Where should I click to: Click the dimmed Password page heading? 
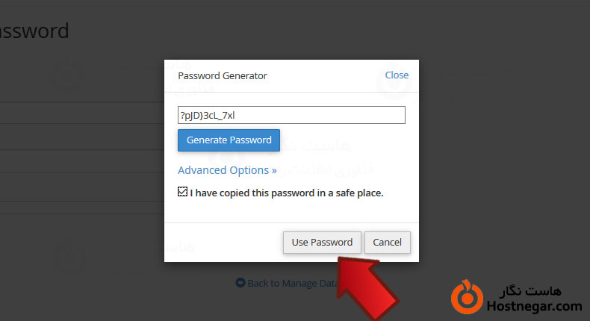(x=34, y=31)
